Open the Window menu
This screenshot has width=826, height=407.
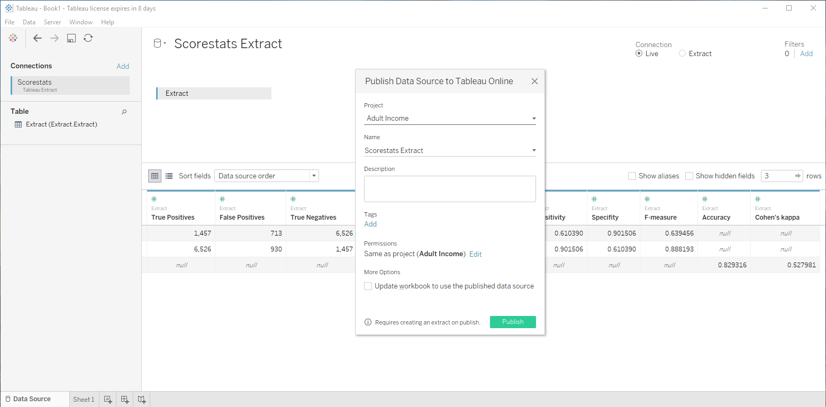coord(81,22)
